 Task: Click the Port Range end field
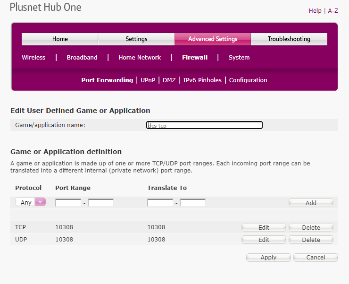coord(100,203)
